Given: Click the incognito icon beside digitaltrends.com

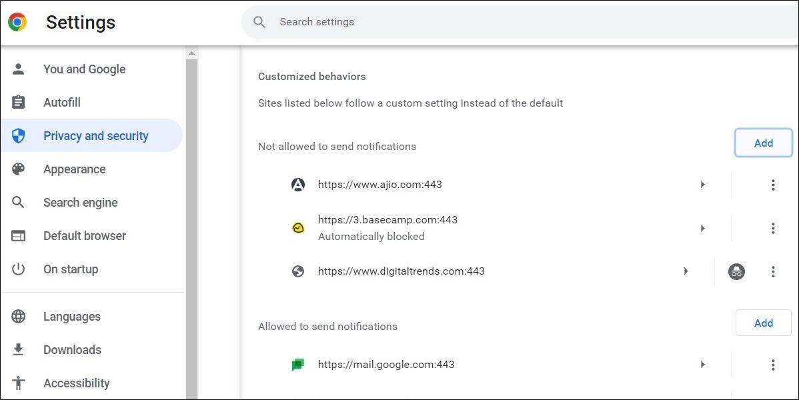Looking at the screenshot, I should [x=736, y=271].
